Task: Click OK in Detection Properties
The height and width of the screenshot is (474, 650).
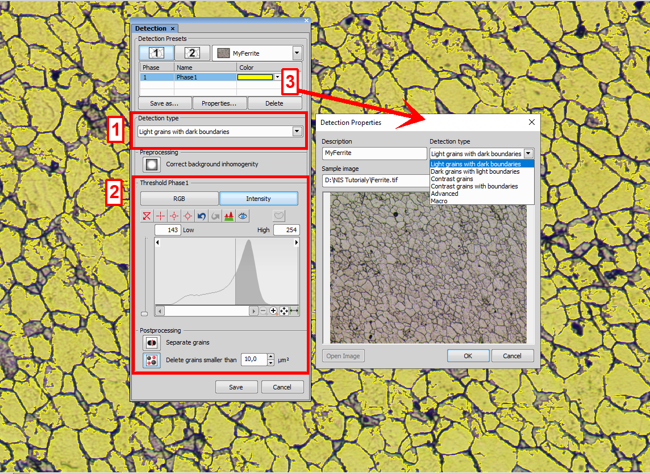Action: [x=468, y=356]
